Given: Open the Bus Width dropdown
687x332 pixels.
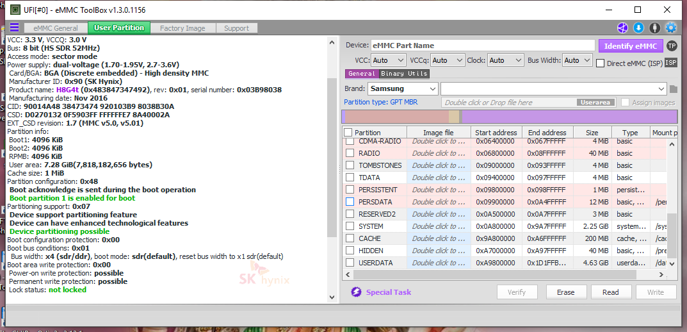Looking at the screenshot, I should coord(578,60).
